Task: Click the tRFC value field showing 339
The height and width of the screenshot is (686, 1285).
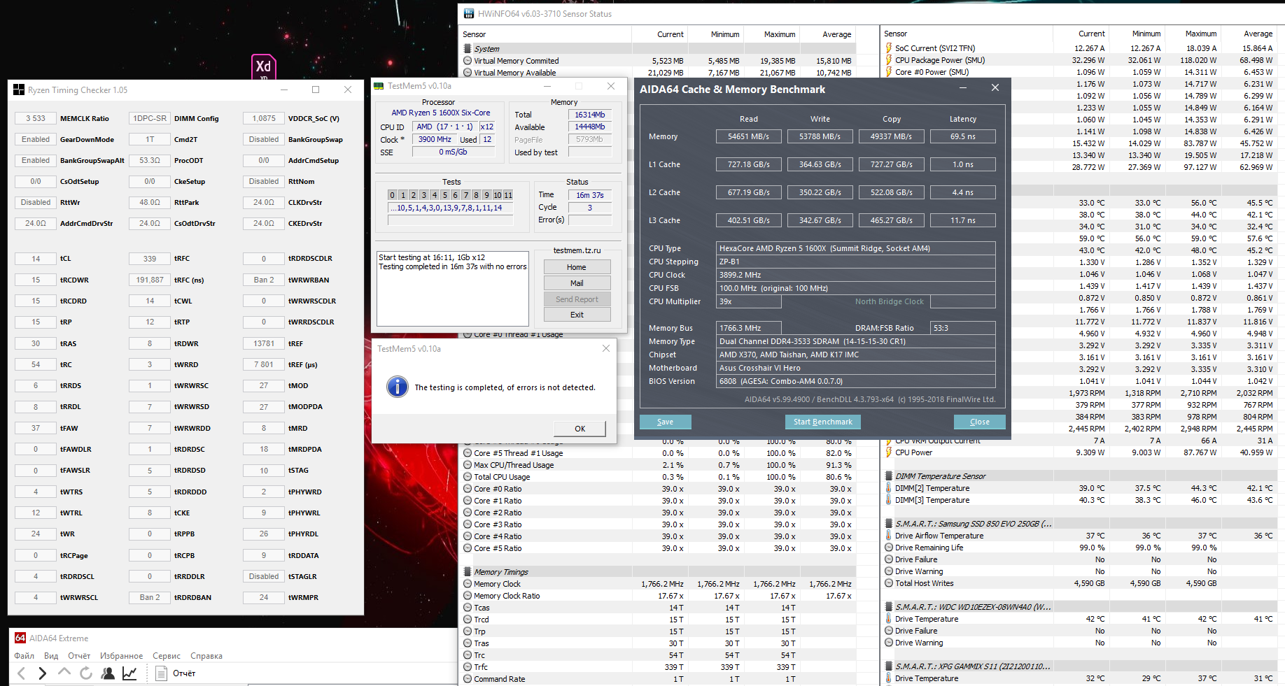Action: pyautogui.click(x=150, y=259)
